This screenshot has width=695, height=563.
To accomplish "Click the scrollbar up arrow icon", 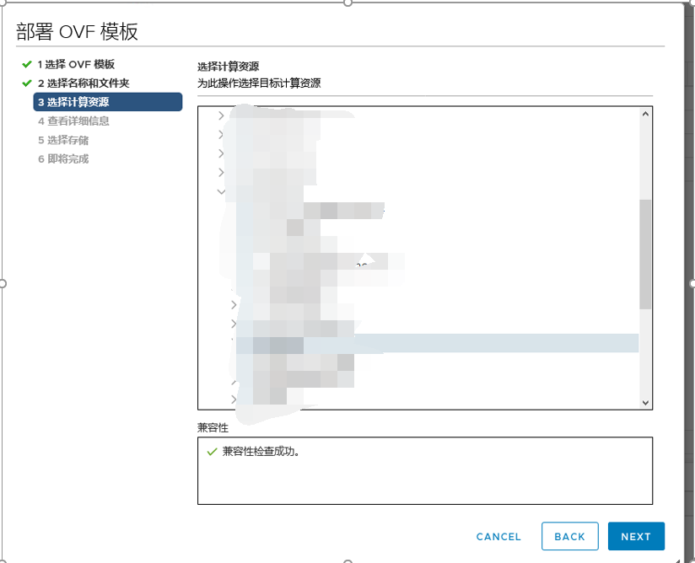I will (x=644, y=114).
